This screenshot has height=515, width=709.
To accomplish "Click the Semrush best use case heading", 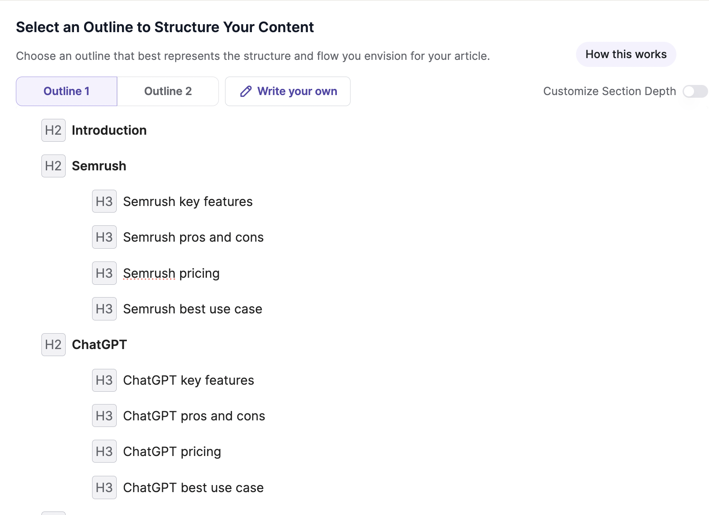I will (x=192, y=309).
